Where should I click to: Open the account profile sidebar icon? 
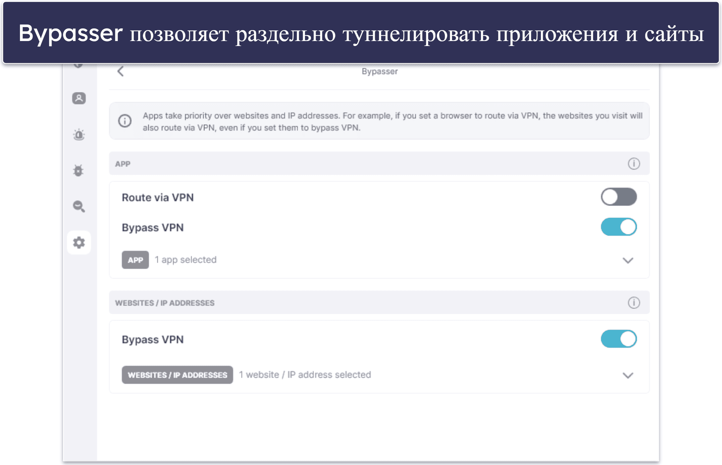79,98
